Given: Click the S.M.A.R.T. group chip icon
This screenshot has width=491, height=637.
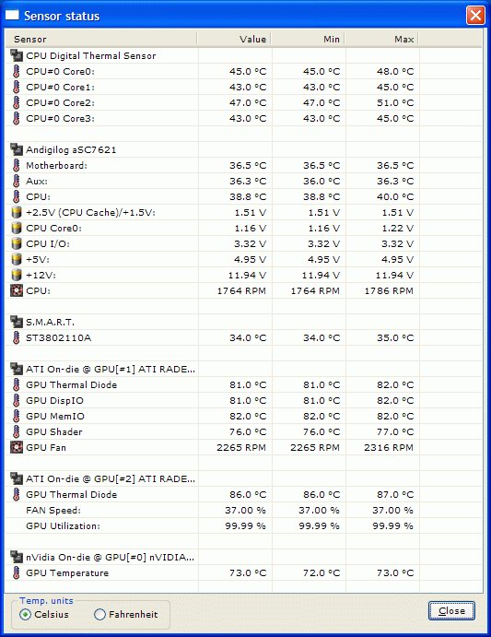Looking at the screenshot, I should point(17,322).
